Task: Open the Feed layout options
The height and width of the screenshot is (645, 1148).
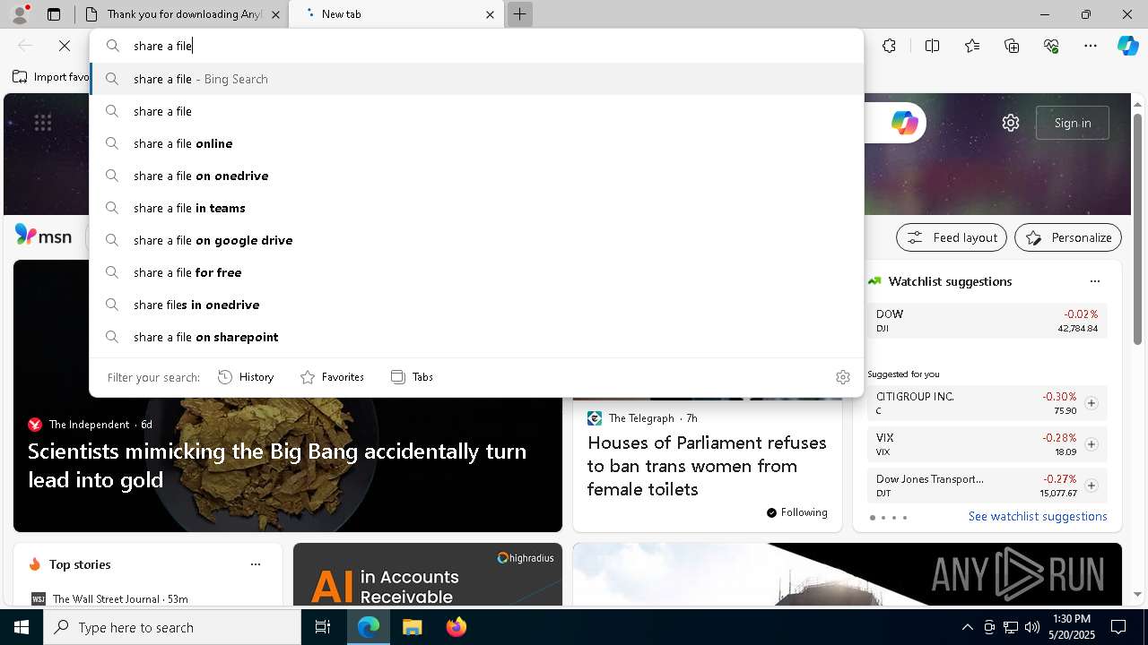Action: pyautogui.click(x=952, y=237)
